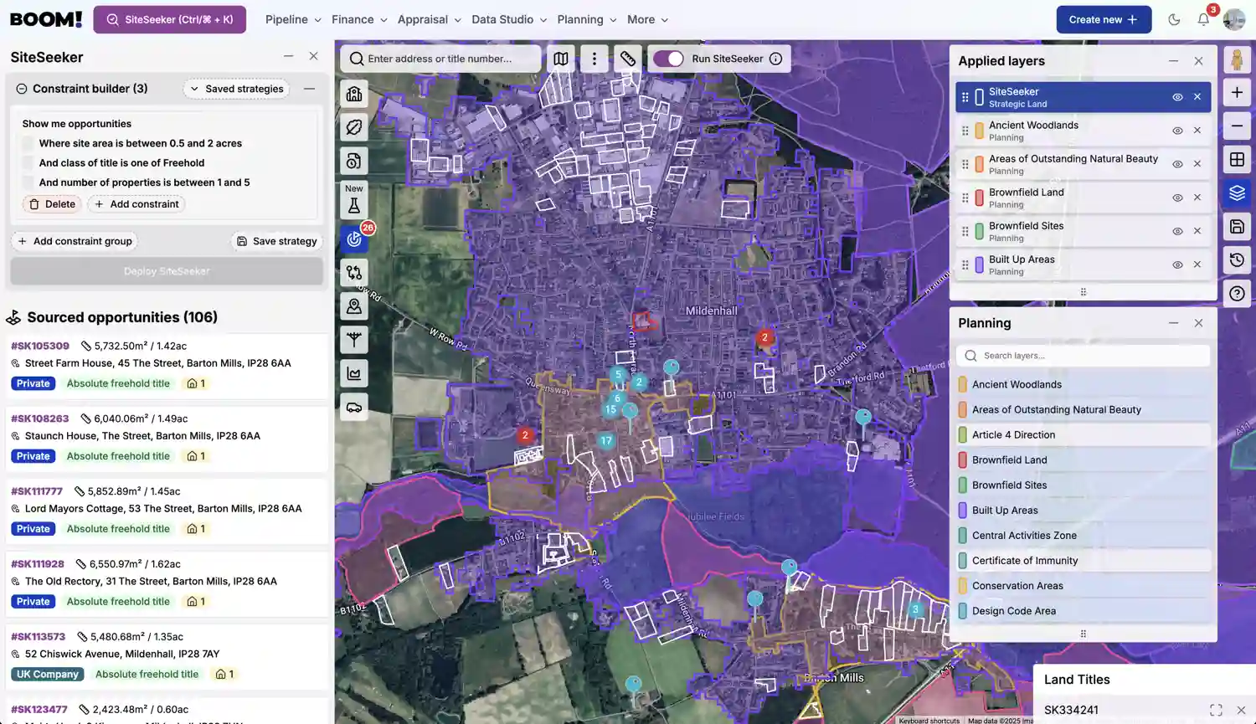This screenshot has height=724, width=1256.
Task: Select Central Activities Zone planning layer
Action: (x=1084, y=536)
